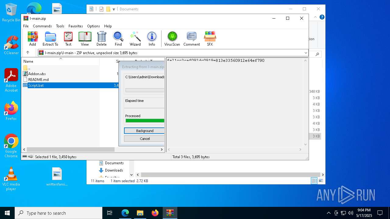Run the Test archive tool
The image size is (390, 219).
[68, 39]
